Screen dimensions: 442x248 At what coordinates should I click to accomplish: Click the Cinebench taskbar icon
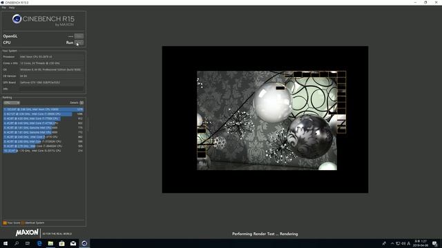click(x=84, y=243)
